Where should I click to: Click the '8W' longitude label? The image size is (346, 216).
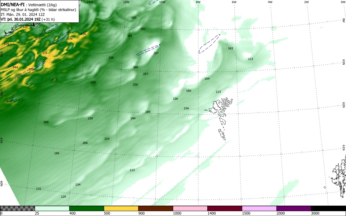(x=198, y=2)
